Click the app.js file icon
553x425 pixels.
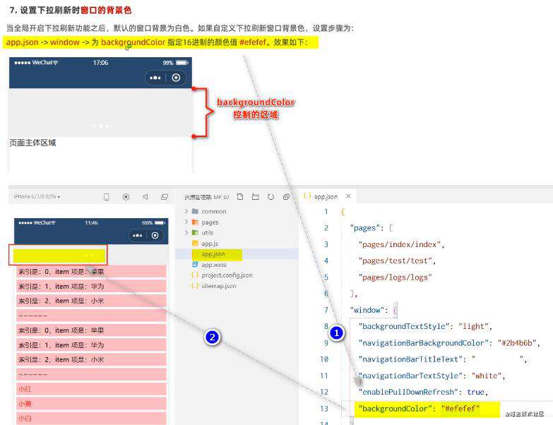195,243
